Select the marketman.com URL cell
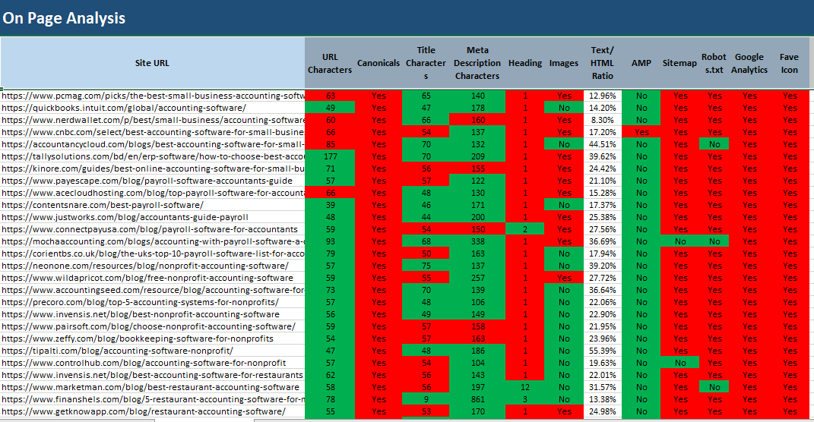Screen dimensions: 814x422 (153, 387)
